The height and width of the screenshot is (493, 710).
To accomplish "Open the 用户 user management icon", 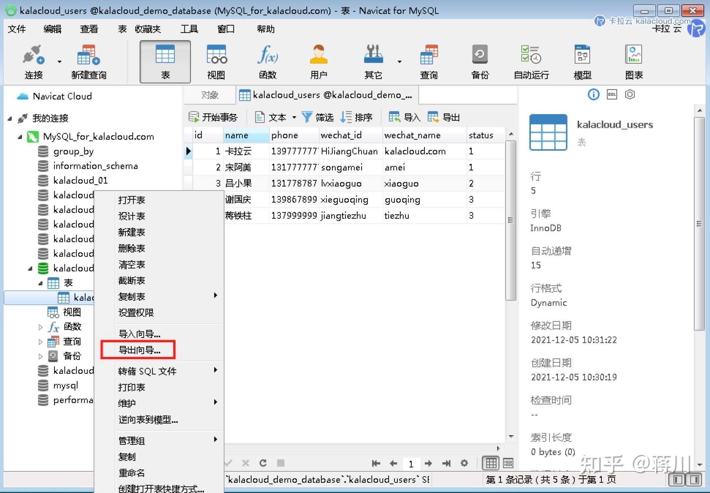I will (x=318, y=61).
